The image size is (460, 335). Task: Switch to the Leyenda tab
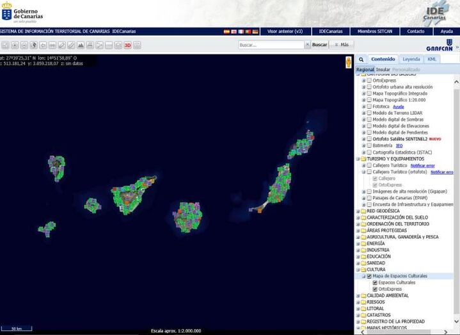coord(411,59)
